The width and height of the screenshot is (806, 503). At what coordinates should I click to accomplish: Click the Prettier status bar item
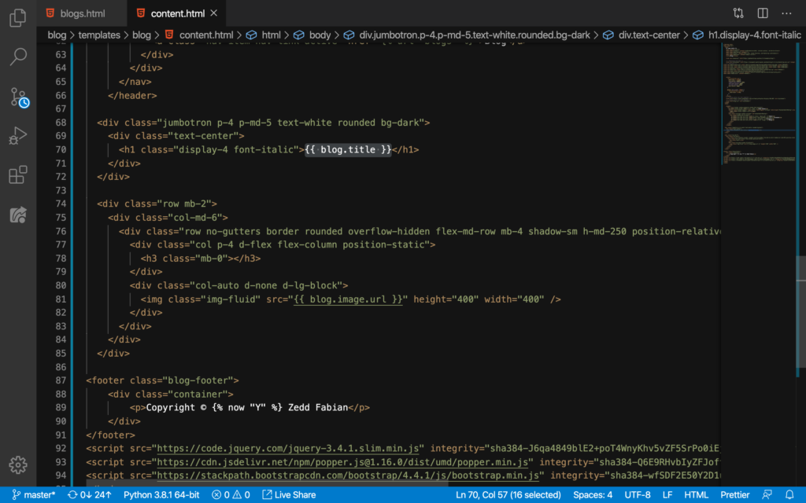(734, 495)
